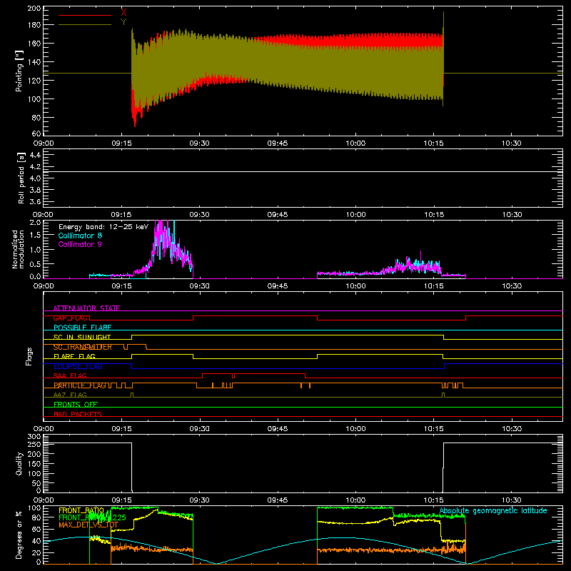Click the 200 tick on Pointing axis
The width and height of the screenshot is (571, 571).
point(34,9)
